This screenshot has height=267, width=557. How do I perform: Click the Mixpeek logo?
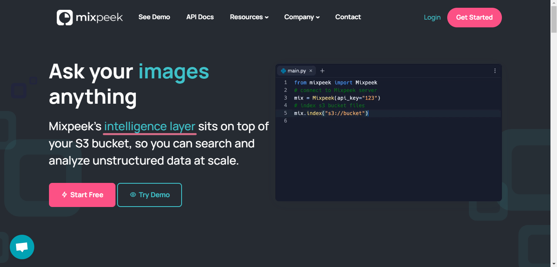90,18
